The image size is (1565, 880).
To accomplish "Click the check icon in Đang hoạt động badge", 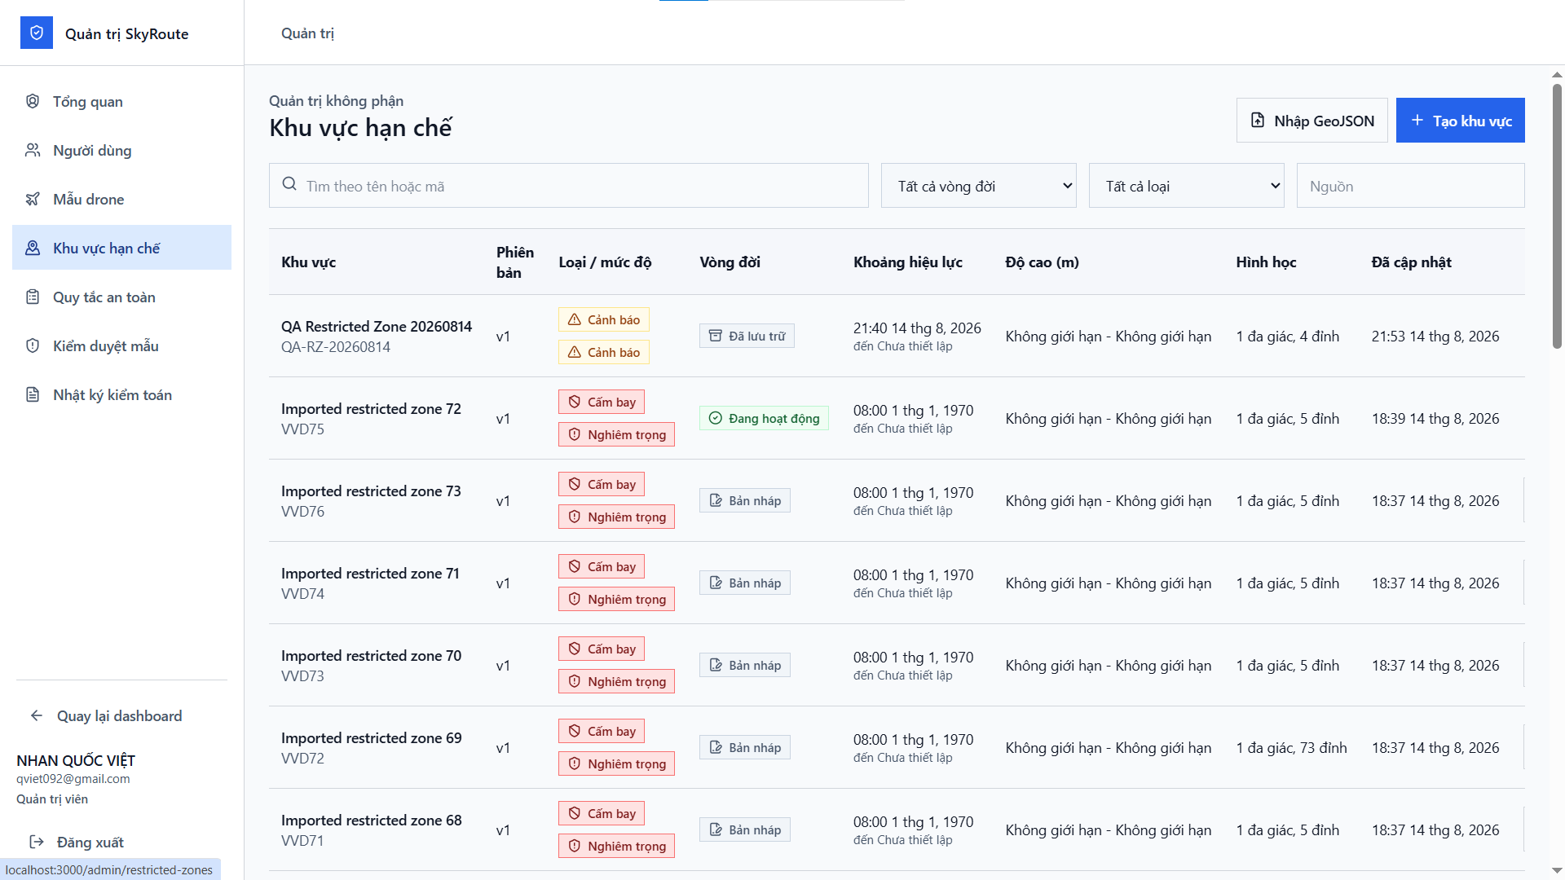I will click(716, 418).
